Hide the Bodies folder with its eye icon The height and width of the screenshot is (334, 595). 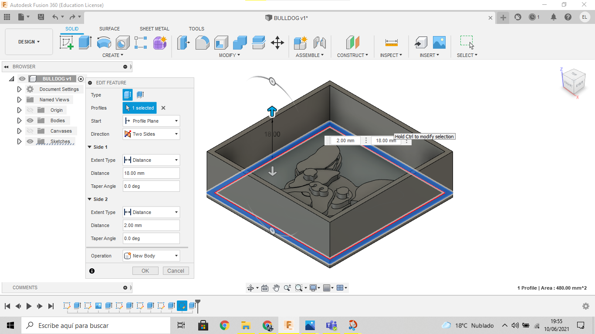click(30, 120)
